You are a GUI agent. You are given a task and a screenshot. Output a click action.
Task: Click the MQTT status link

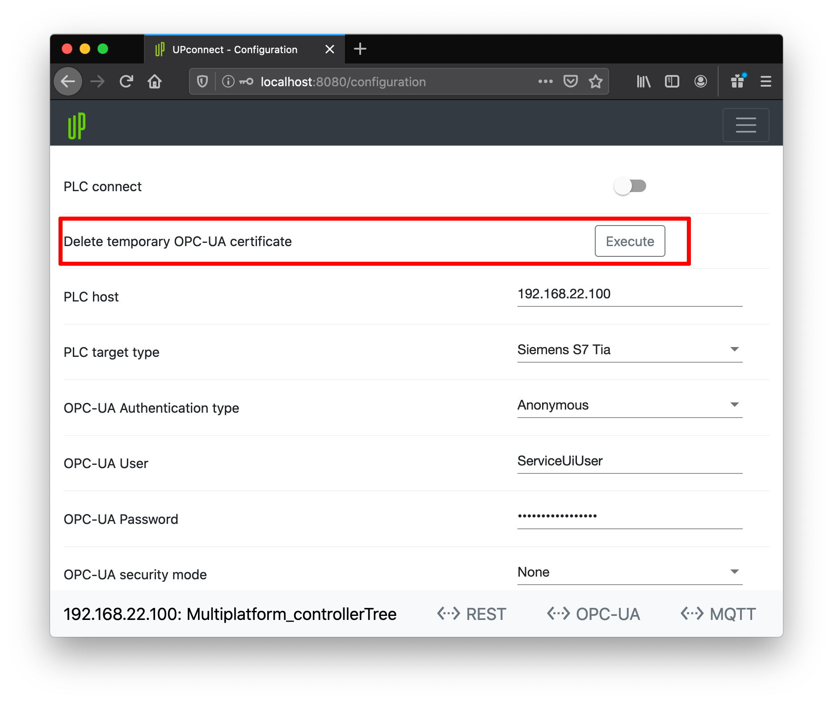coord(718,614)
